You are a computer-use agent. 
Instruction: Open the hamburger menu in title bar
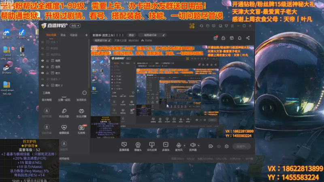click(x=232, y=26)
